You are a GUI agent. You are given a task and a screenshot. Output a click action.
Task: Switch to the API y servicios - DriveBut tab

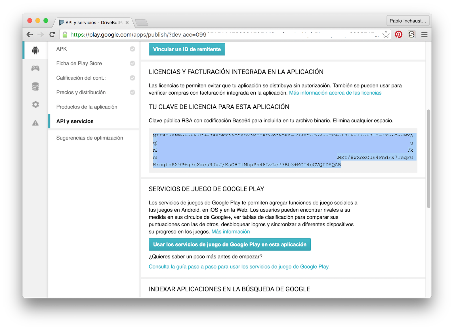[x=94, y=22]
